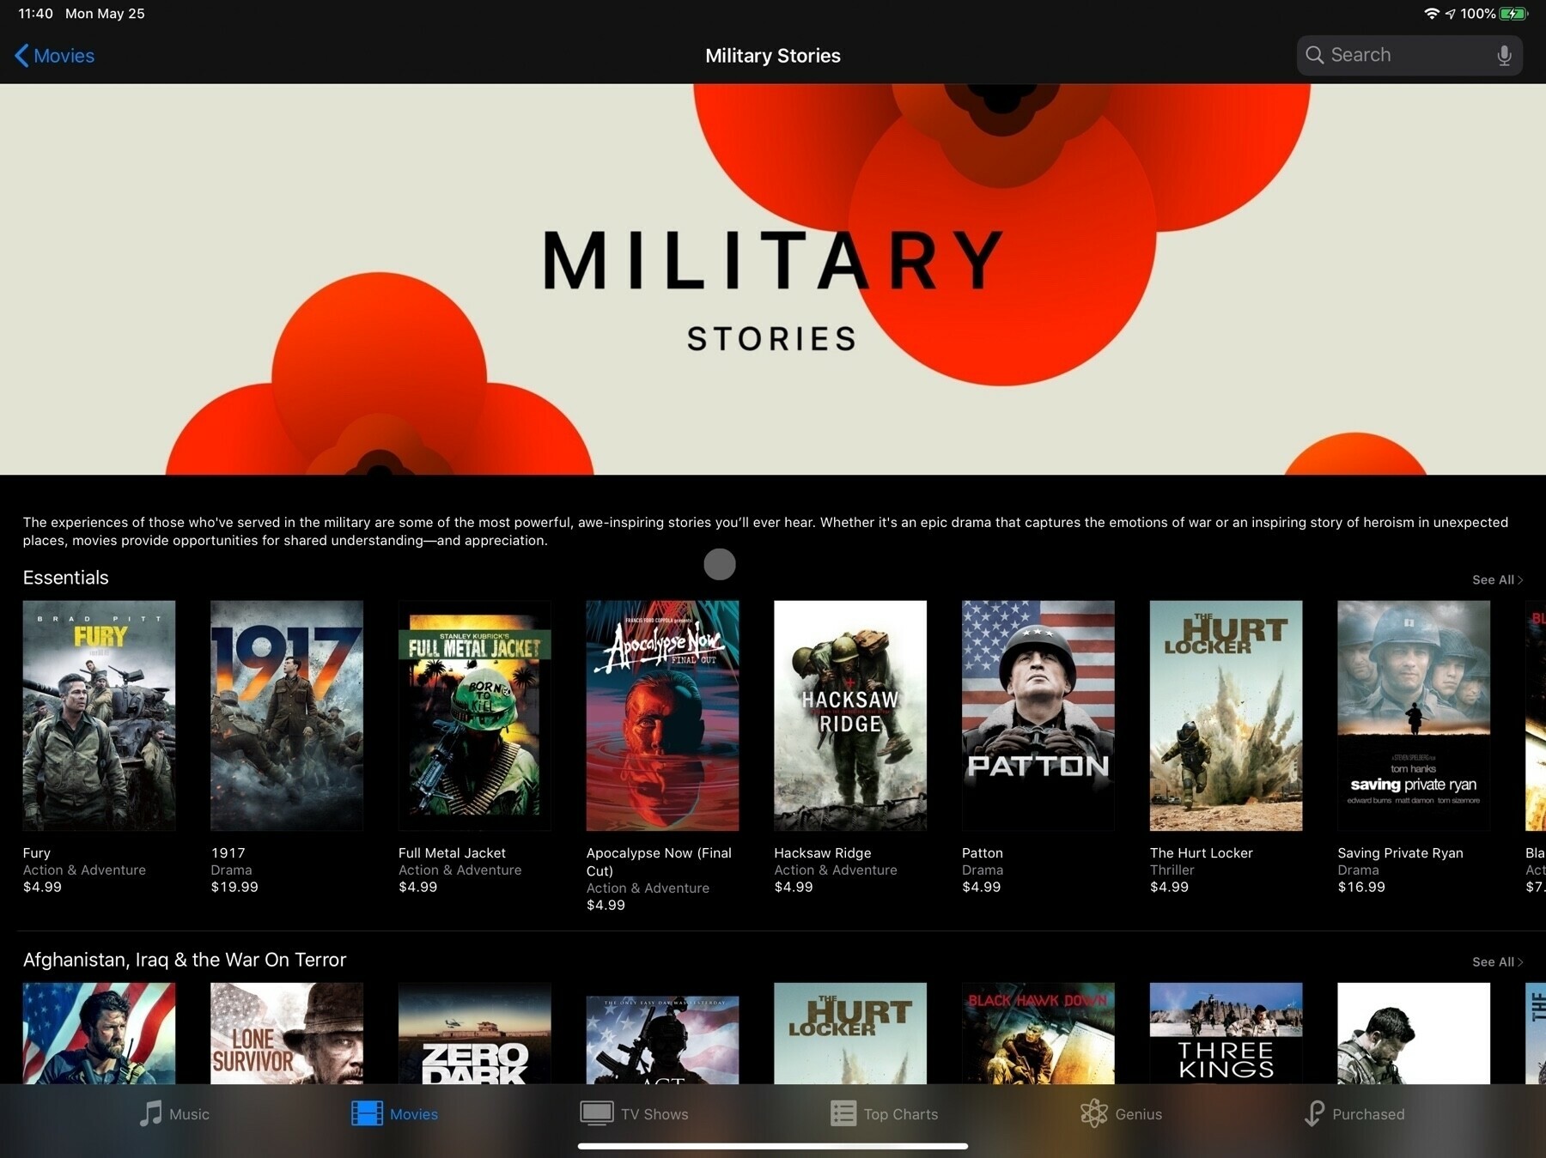The height and width of the screenshot is (1158, 1546).
Task: Tap the battery status icon
Action: point(1513,14)
